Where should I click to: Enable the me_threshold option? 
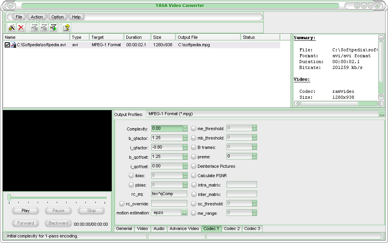tap(194, 129)
